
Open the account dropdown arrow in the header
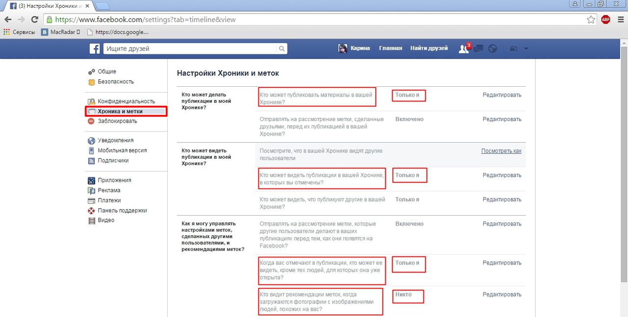526,49
